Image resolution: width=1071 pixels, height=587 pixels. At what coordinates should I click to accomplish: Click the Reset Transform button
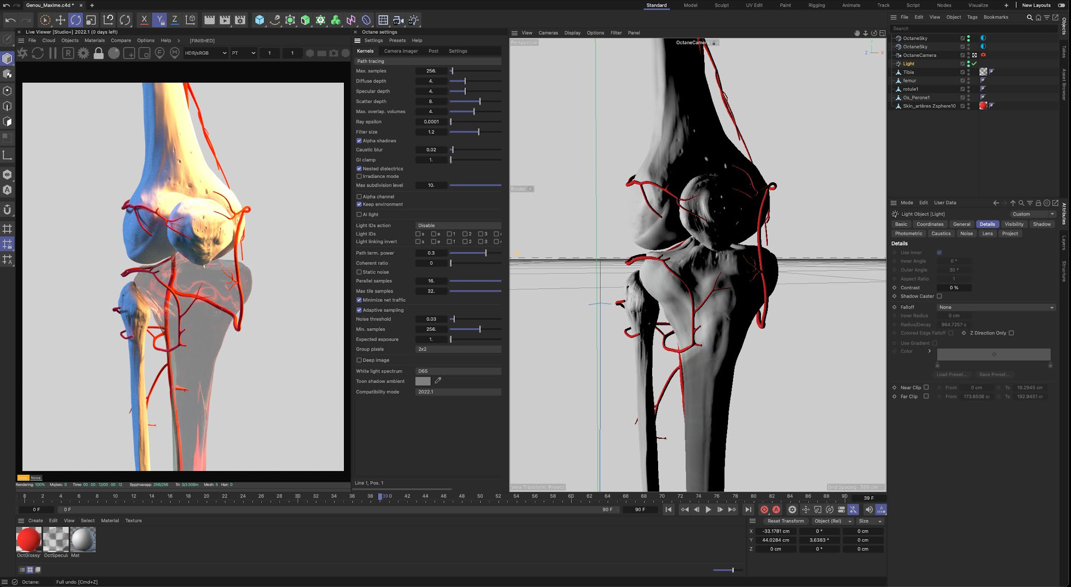point(785,521)
